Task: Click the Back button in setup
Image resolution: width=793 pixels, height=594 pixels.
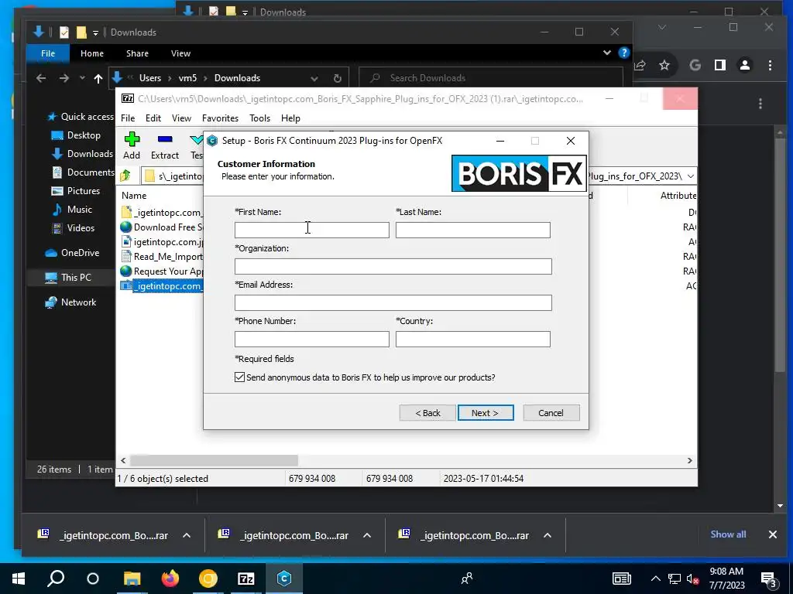Action: click(x=427, y=413)
